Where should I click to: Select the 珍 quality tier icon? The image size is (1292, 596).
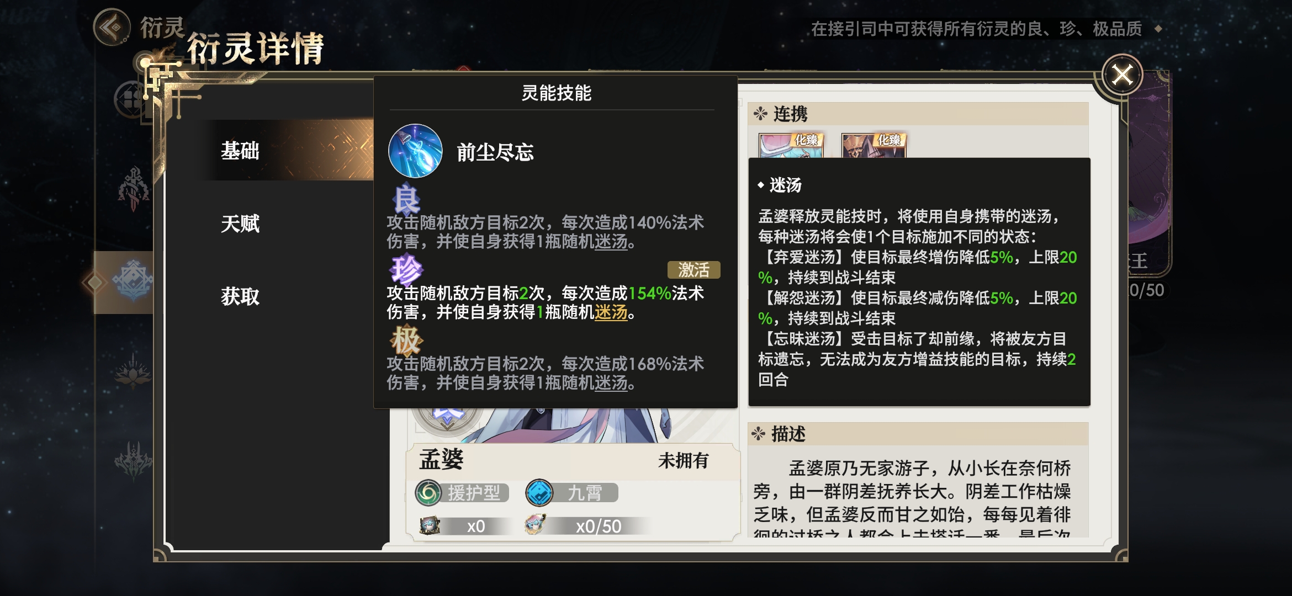[x=406, y=270]
